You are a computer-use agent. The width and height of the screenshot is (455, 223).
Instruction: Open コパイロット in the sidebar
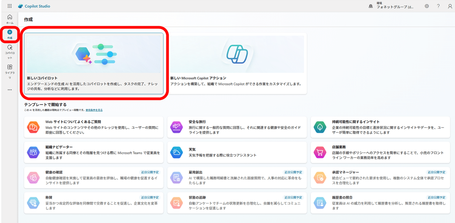coord(9,52)
